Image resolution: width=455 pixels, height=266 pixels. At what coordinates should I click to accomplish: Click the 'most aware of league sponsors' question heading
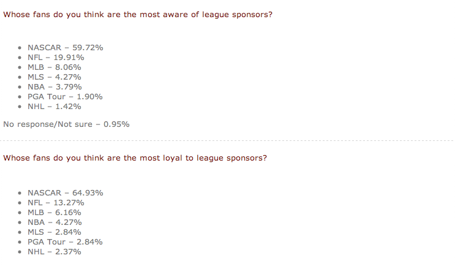138,15
